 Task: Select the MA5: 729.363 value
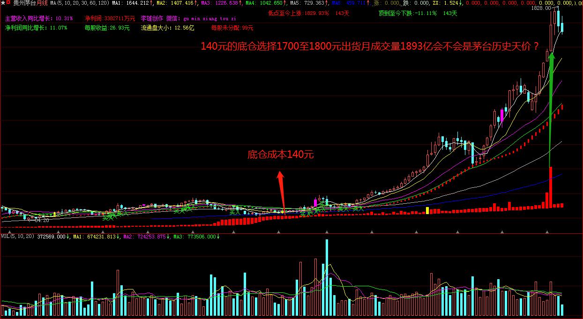[x=308, y=3]
